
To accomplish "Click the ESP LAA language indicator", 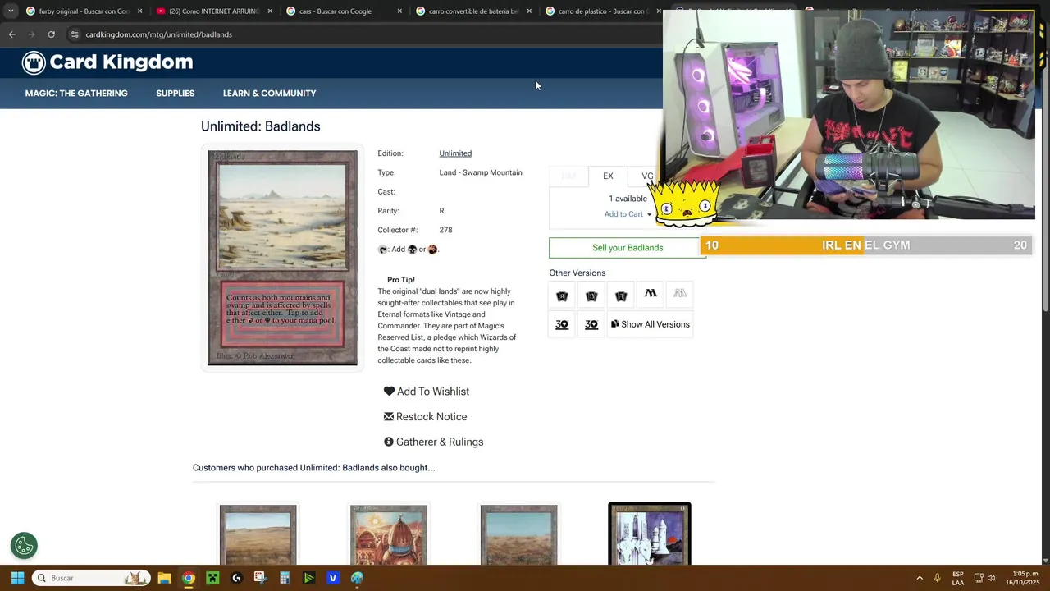I will click(958, 578).
